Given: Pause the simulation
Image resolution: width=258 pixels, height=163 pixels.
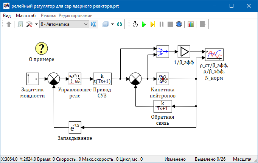Looking at the screenshot, I should (162, 24).
